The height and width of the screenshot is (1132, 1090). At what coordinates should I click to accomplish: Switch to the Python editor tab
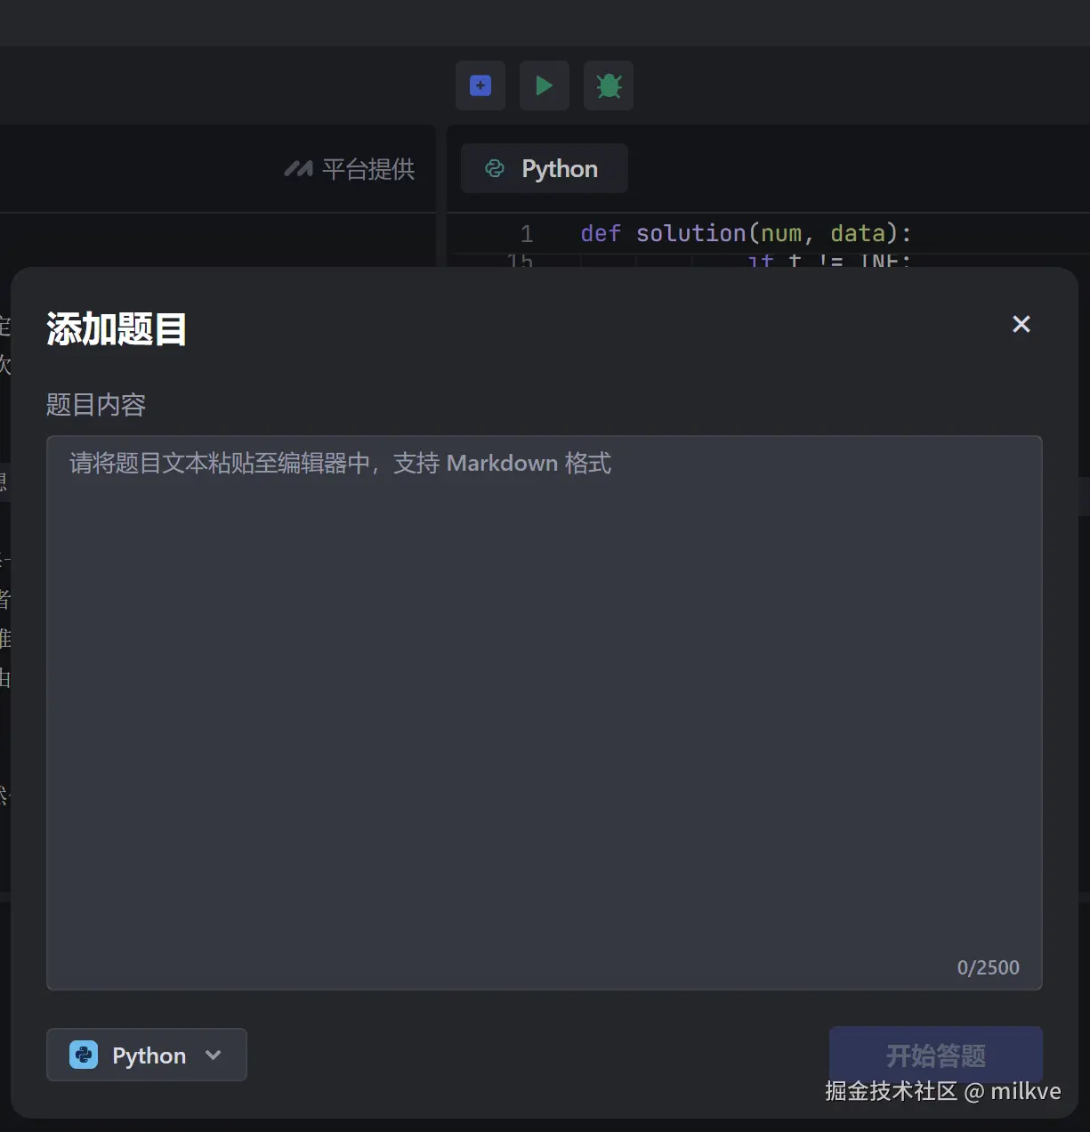544,168
